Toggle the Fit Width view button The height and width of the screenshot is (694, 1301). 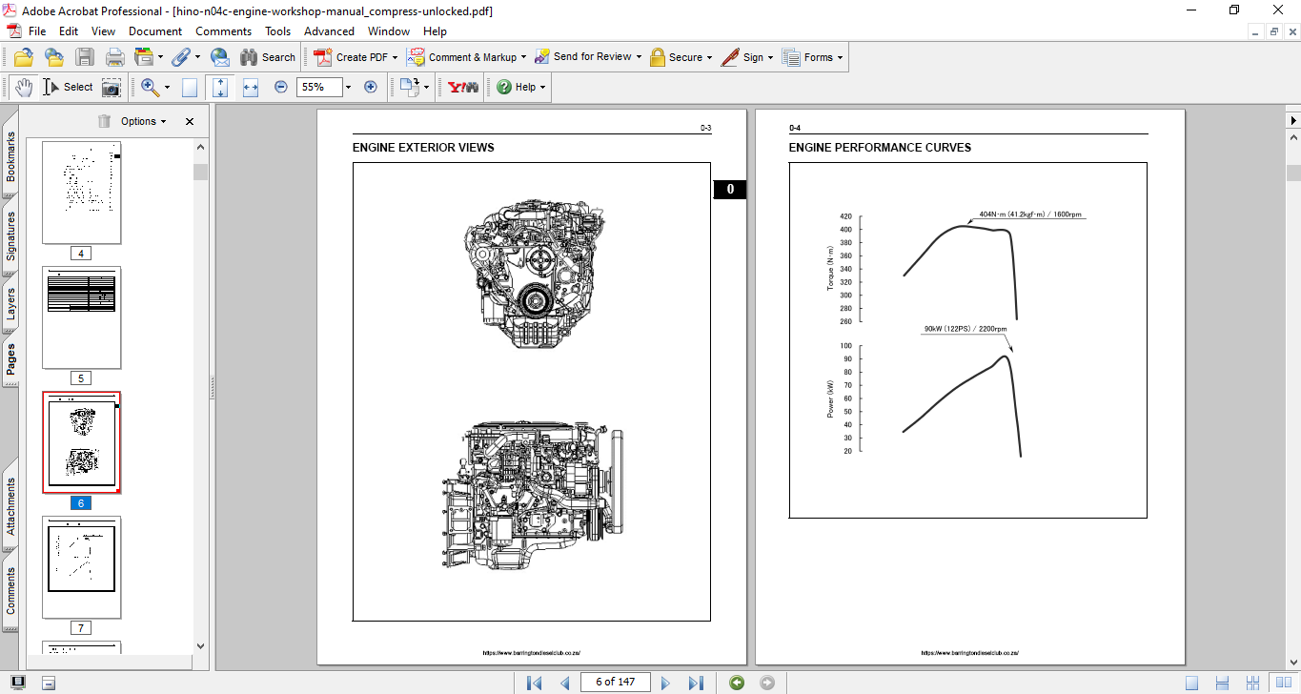click(251, 87)
